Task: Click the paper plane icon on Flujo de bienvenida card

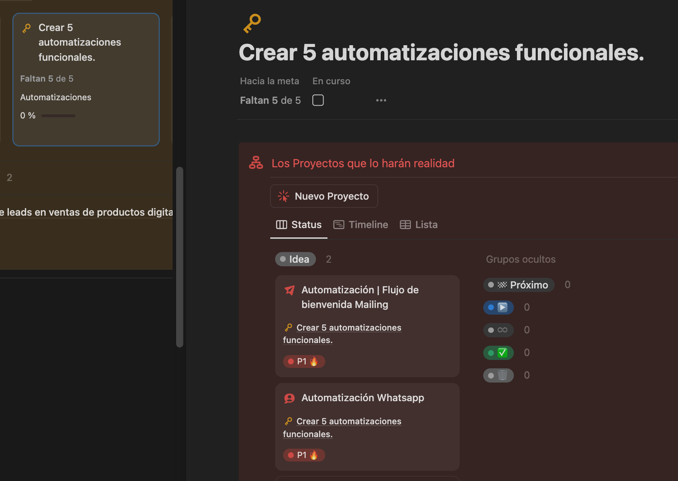Action: 289,291
